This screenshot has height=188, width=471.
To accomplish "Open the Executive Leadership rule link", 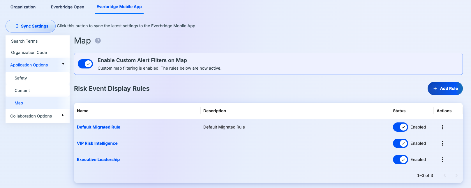I will click(98, 160).
